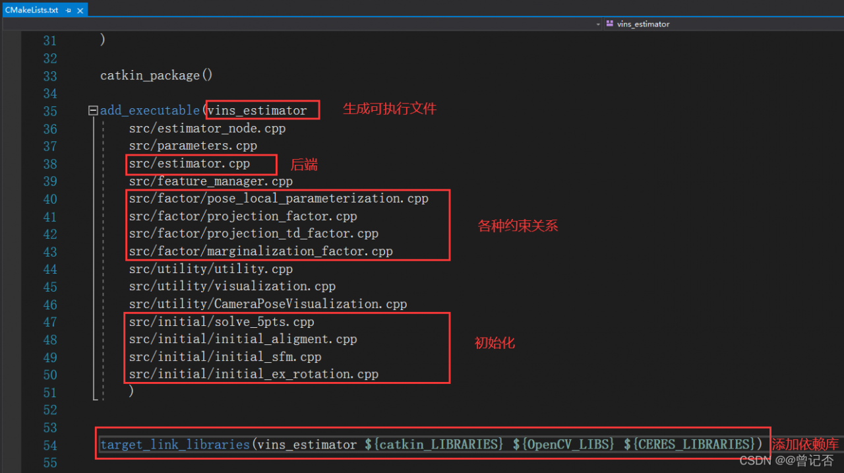Click src/utility/CameraPoseVisualization.cpp line
This screenshot has width=844, height=473.
[268, 304]
